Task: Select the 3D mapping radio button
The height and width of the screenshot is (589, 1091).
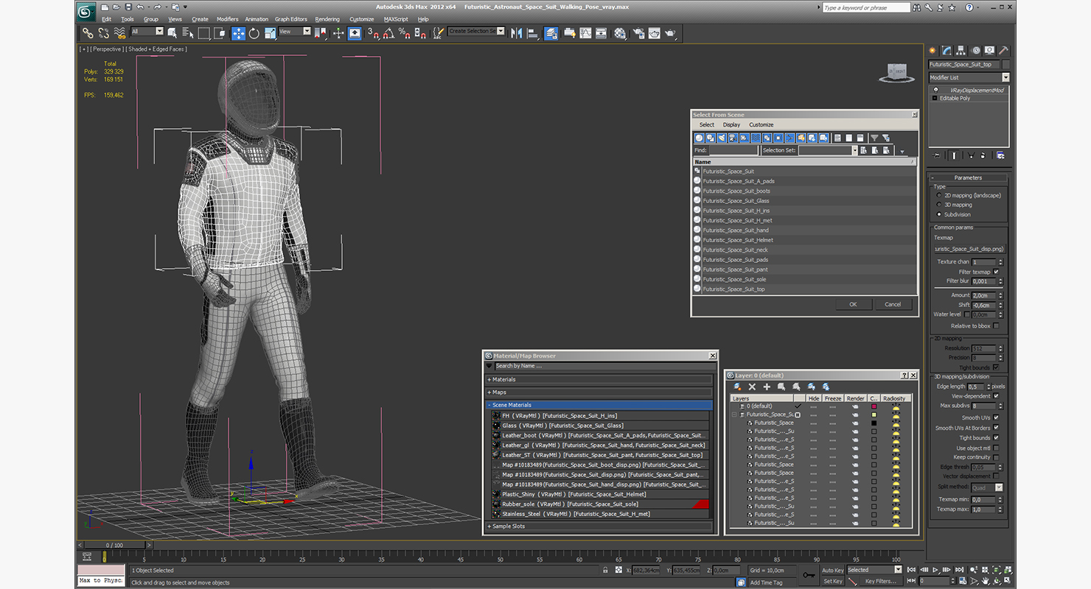Action: [x=938, y=205]
